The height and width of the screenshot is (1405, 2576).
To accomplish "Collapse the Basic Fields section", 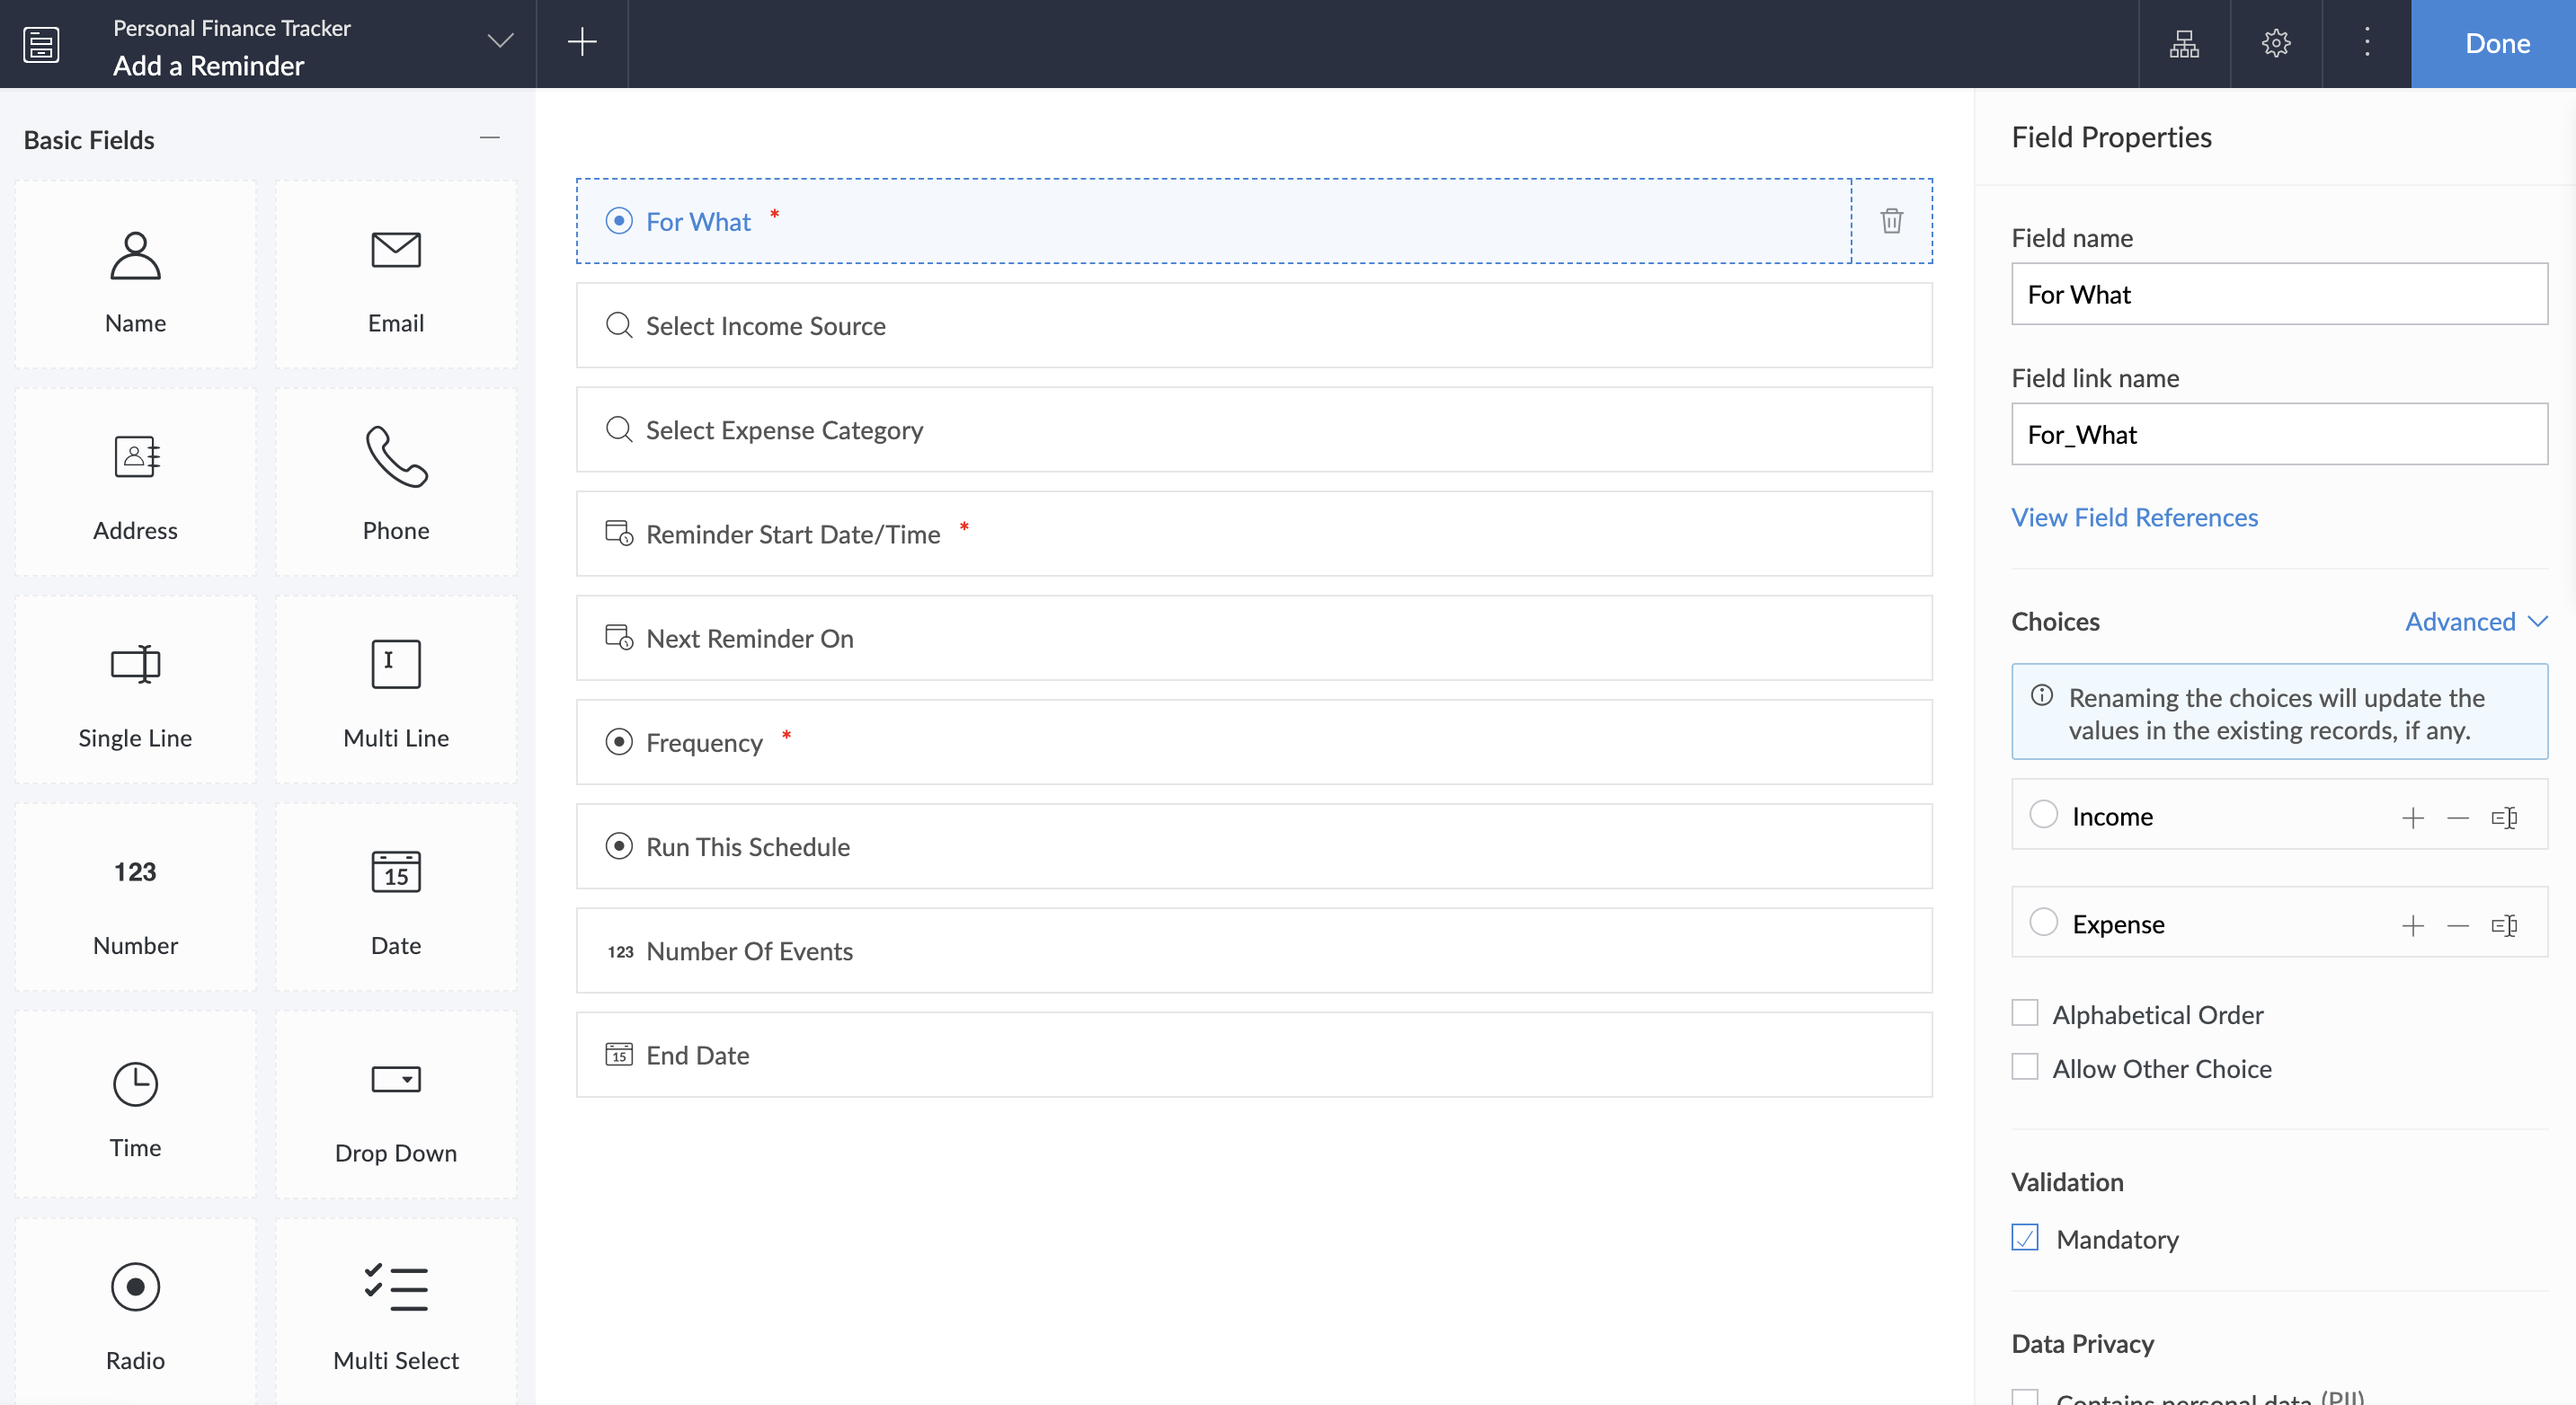I will (x=489, y=138).
